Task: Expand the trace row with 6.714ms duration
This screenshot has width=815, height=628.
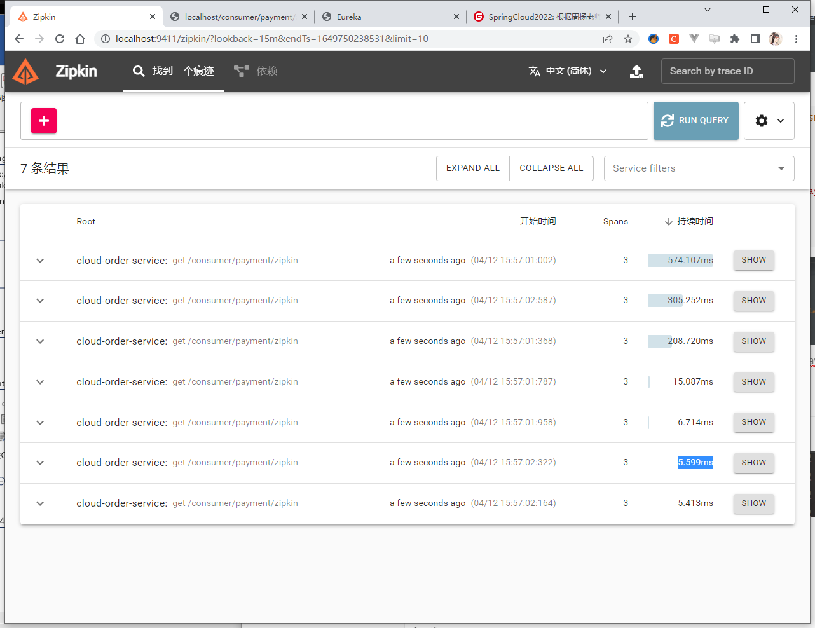Action: pos(40,423)
